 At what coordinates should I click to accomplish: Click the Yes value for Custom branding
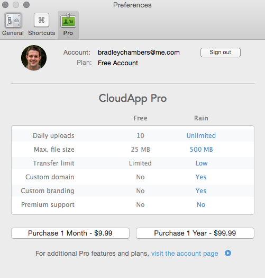click(201, 191)
